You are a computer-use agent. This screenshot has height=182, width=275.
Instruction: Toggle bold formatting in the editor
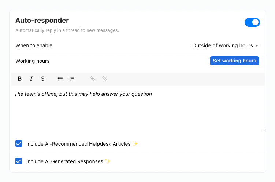click(x=20, y=79)
